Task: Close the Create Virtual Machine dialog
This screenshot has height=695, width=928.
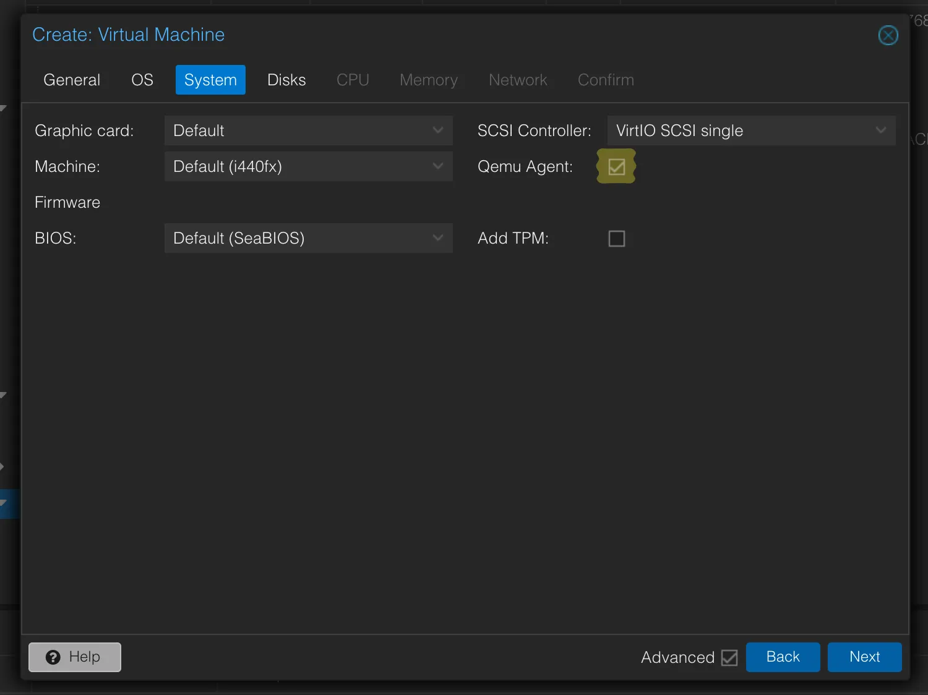Action: (888, 35)
